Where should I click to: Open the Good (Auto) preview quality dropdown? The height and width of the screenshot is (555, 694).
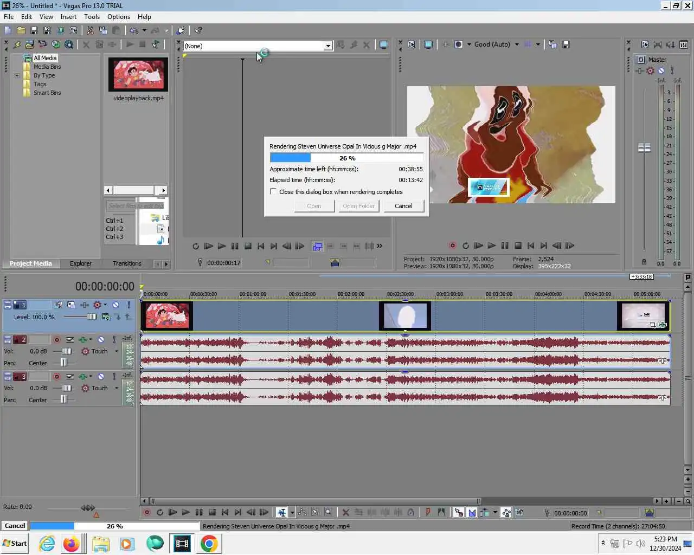pos(517,44)
